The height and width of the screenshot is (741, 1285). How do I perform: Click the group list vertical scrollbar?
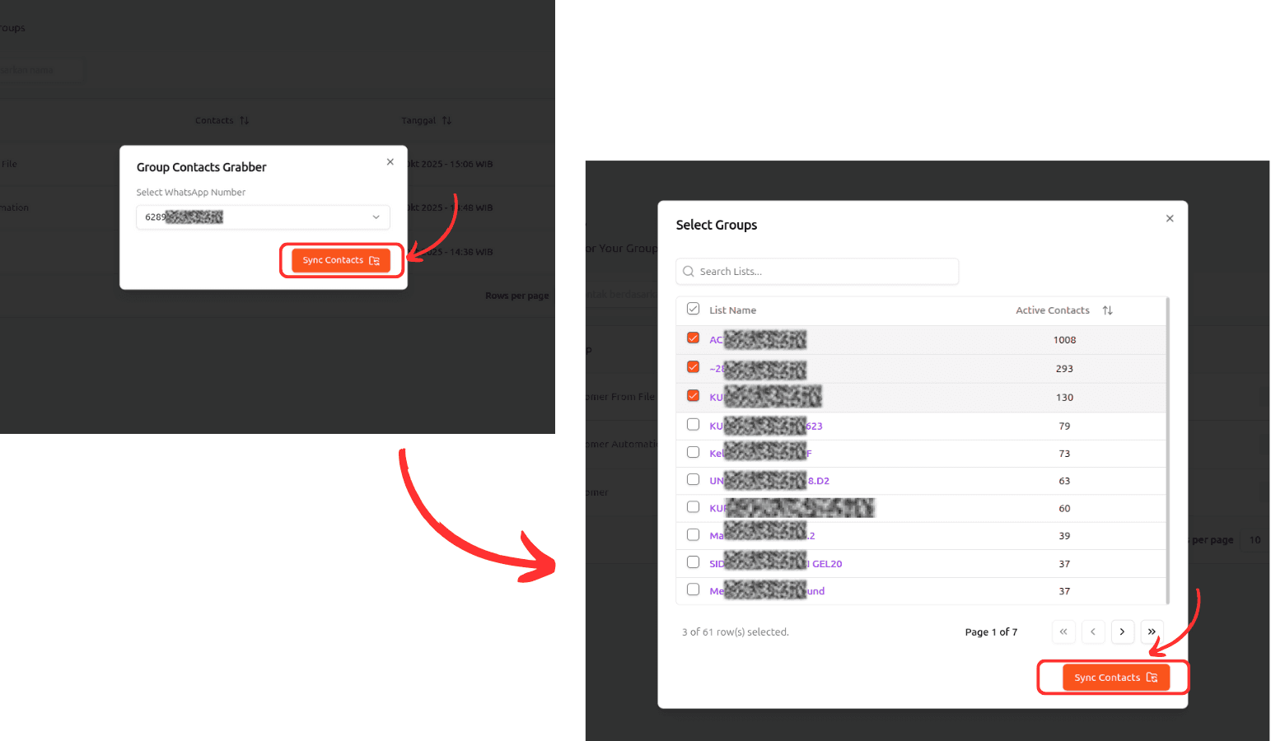pos(1167,451)
